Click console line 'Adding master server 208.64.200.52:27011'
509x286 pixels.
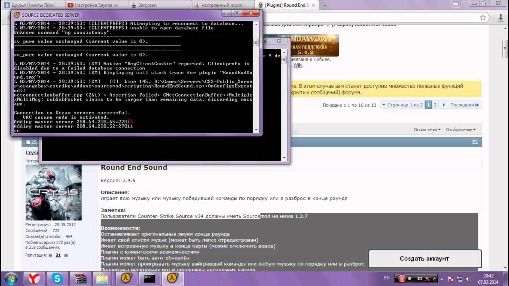point(73,126)
